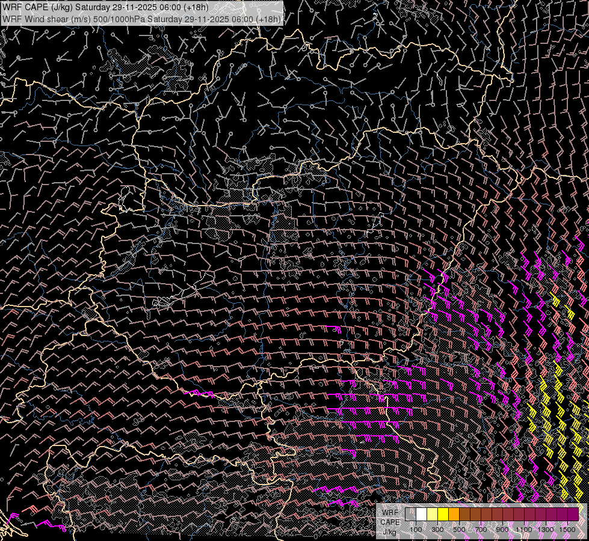Click the legend label 100
Image resolution: width=589 pixels, height=541 pixels.
point(416,530)
